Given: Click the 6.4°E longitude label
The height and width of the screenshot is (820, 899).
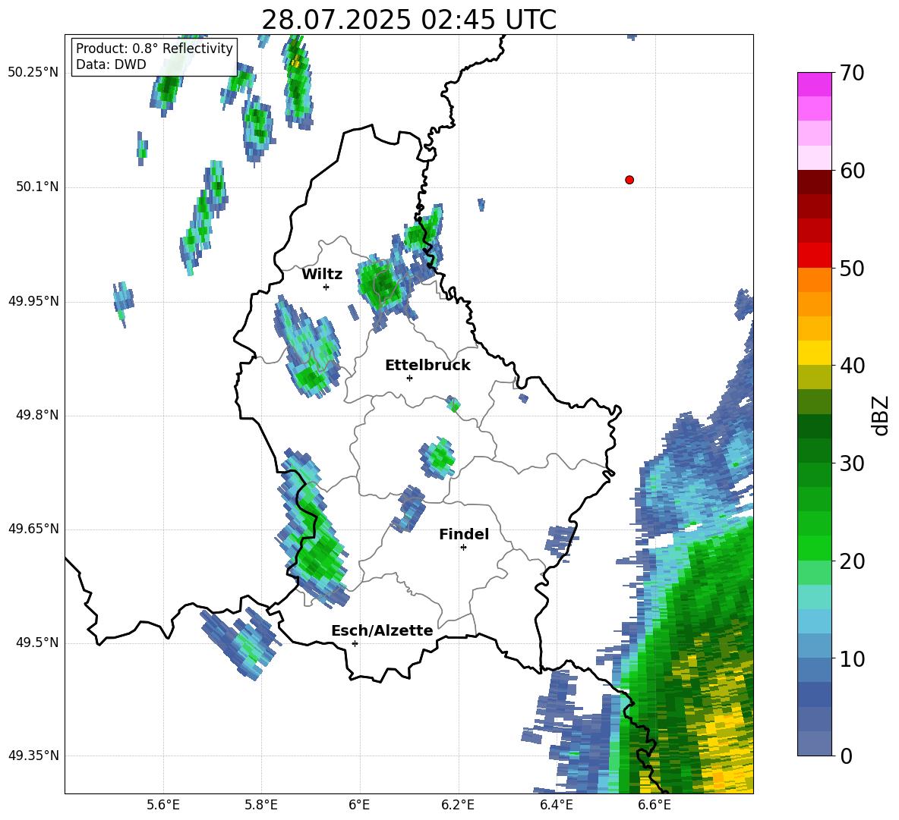Looking at the screenshot, I should [556, 806].
